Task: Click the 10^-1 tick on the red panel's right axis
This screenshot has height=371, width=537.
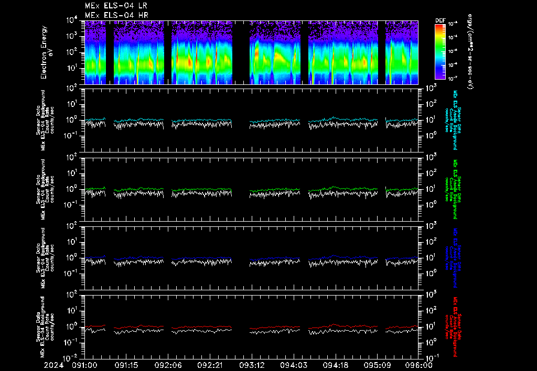Action: pos(431,357)
